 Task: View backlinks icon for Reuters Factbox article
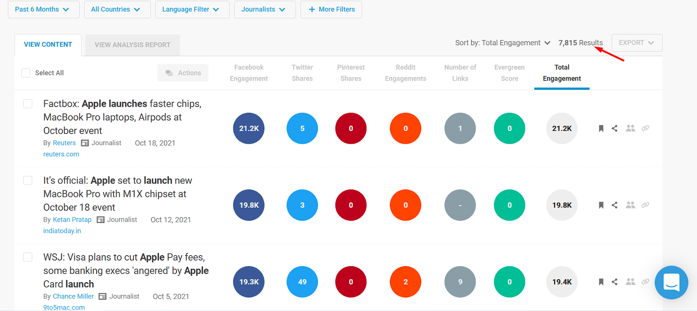[646, 128]
